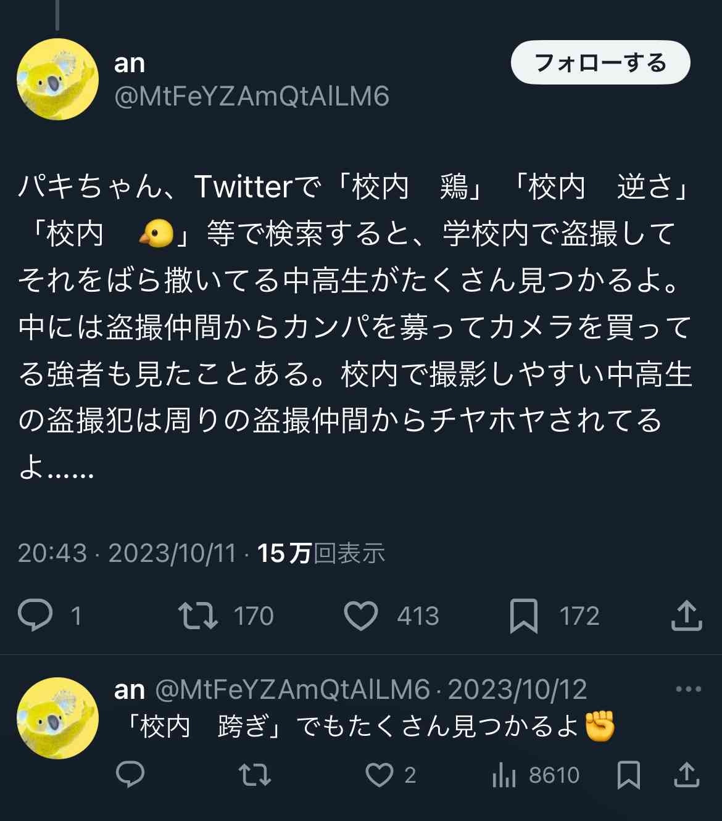Open display name 'an' on reply
The width and height of the screenshot is (722, 821).
[130, 690]
